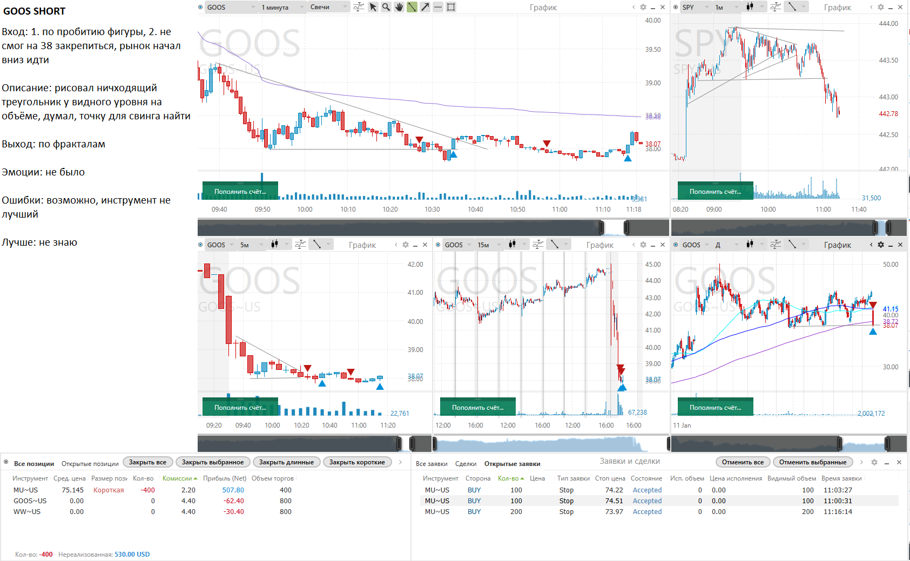Click 'Закрыть выбранное' button
Viewport: 910px width, 561px height.
[213, 462]
